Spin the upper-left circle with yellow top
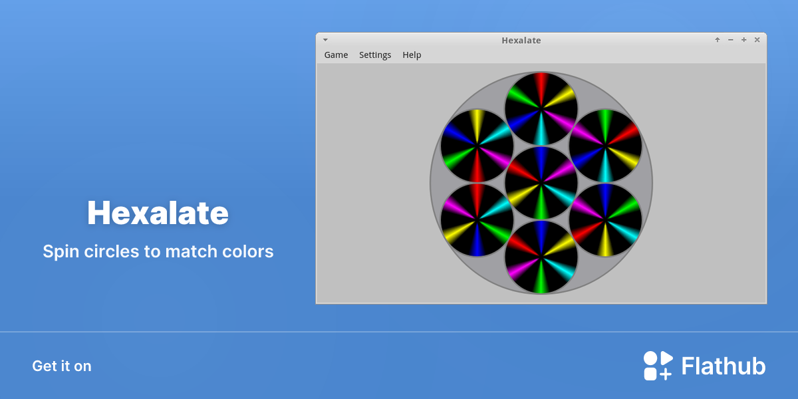Image resolution: width=798 pixels, height=399 pixels. 477,146
